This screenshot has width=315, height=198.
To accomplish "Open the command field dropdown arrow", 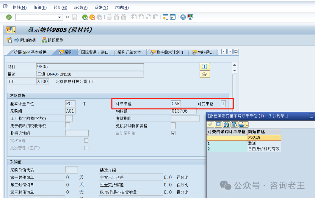I will (60, 17).
